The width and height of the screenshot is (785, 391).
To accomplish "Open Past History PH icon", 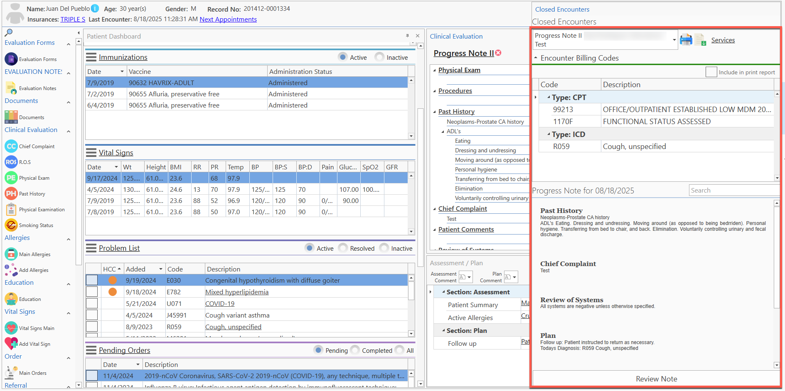I will click(x=11, y=193).
